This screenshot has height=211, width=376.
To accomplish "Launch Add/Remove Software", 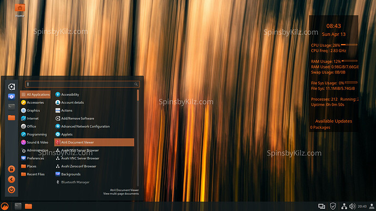I will point(94,119).
